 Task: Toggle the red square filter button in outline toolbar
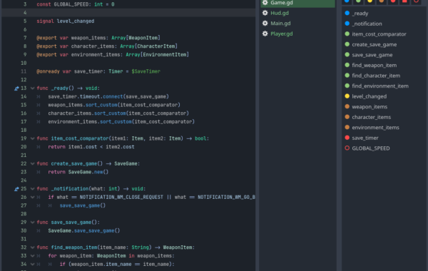pyautogui.click(x=404, y=1)
